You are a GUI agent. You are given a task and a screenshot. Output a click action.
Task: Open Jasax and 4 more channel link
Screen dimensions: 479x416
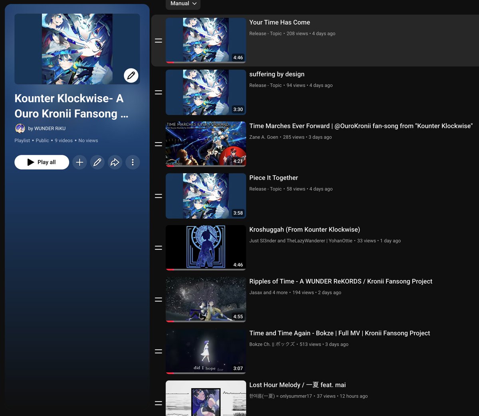(x=269, y=292)
